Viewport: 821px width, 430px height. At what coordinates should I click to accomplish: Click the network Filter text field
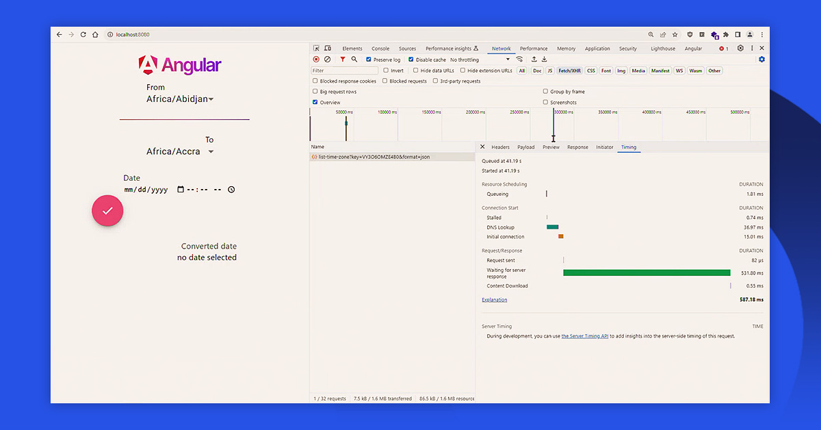[344, 71]
